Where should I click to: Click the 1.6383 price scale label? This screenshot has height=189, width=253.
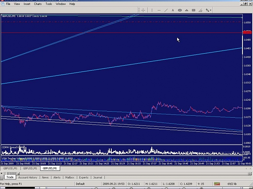tap(247, 66)
